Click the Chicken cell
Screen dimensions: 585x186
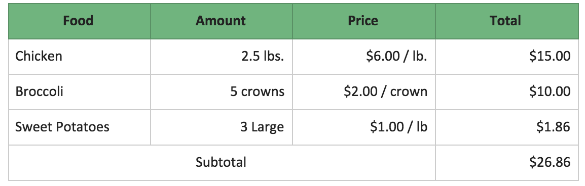coord(80,57)
